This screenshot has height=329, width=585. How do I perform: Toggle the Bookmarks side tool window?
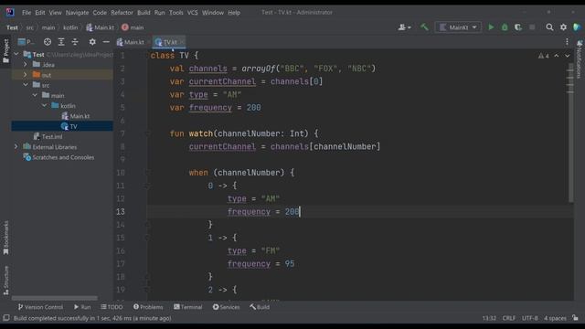5,238
